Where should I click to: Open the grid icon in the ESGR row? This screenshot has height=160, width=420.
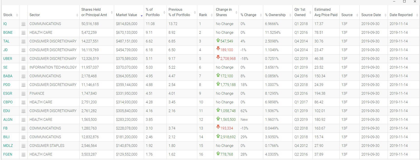(x=23, y=94)
